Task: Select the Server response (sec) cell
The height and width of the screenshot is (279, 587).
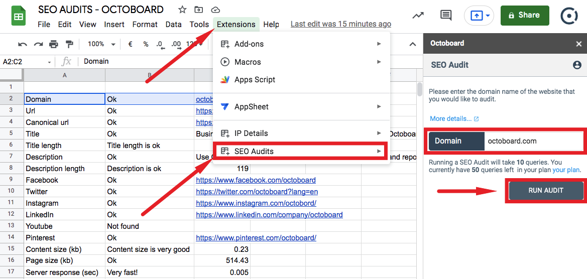Action: tap(64, 272)
